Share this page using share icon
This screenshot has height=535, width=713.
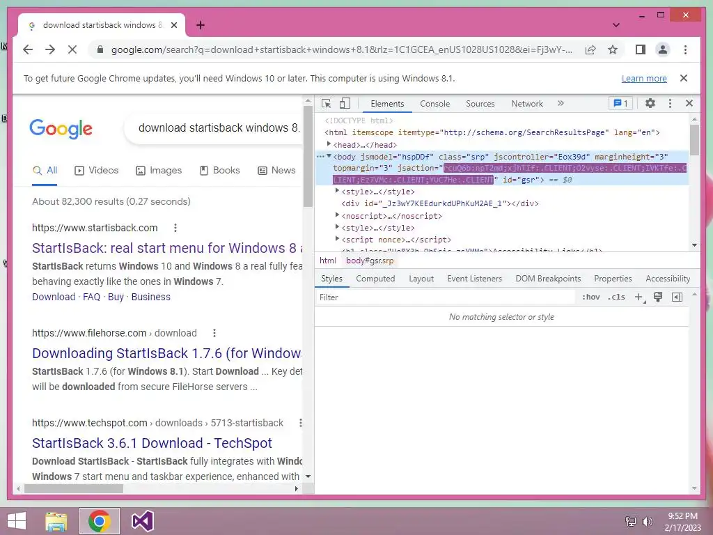tap(590, 49)
